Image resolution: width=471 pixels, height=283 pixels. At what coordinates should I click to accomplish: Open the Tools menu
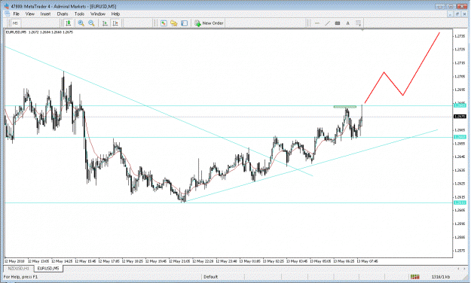(x=79, y=14)
